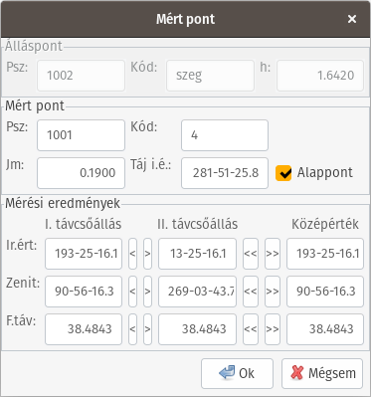
Task: Click Ir.ért I. távcsőállás field 193-25-16.1
Action: coord(84,254)
